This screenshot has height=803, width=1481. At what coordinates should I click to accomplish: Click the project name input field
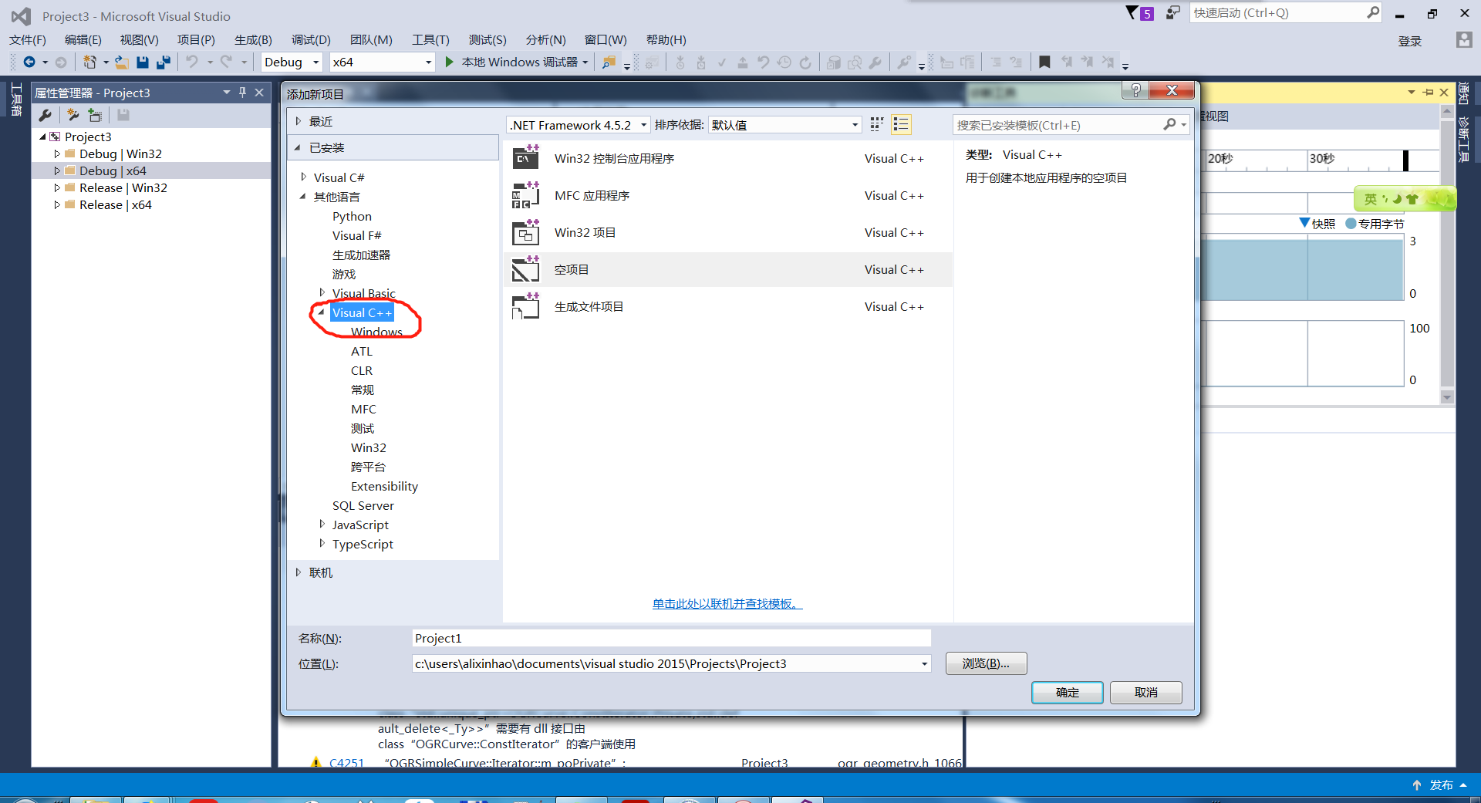click(x=671, y=639)
